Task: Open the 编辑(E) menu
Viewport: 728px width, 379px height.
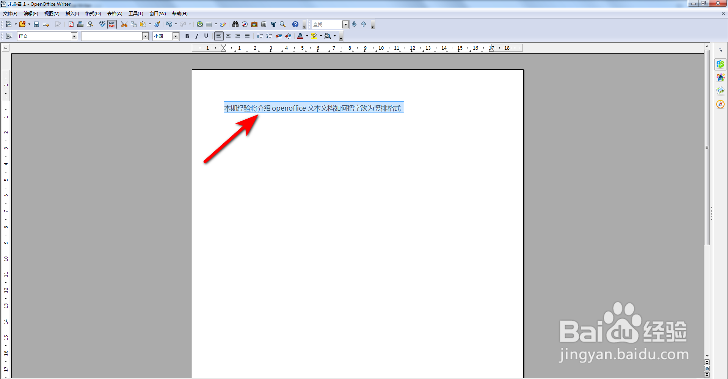Action: click(31, 14)
